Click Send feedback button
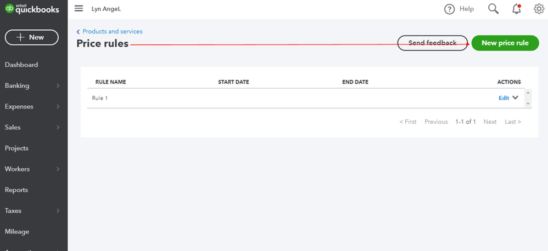Viewport: 548px width, 251px height. click(x=432, y=43)
